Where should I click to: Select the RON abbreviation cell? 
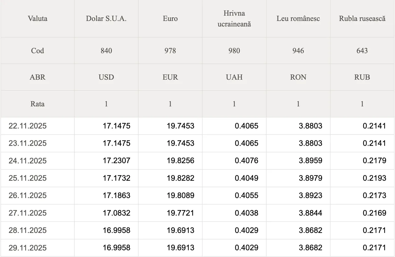(298, 77)
